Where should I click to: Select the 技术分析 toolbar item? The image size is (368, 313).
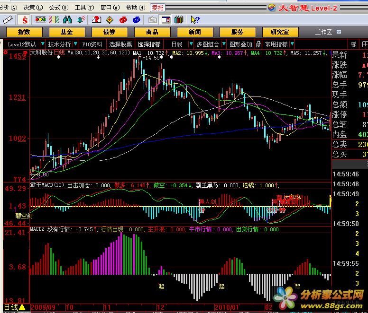pyautogui.click(x=59, y=44)
